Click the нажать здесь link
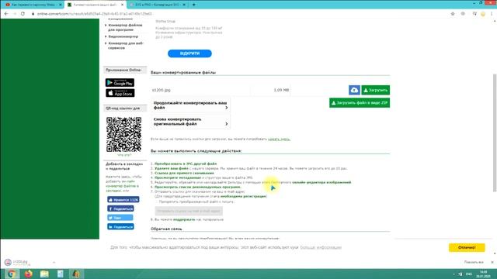 point(279,139)
